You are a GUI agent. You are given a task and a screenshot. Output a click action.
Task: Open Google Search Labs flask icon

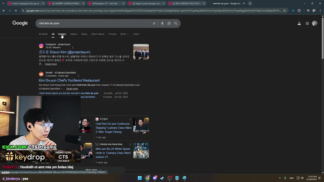tap(299, 23)
